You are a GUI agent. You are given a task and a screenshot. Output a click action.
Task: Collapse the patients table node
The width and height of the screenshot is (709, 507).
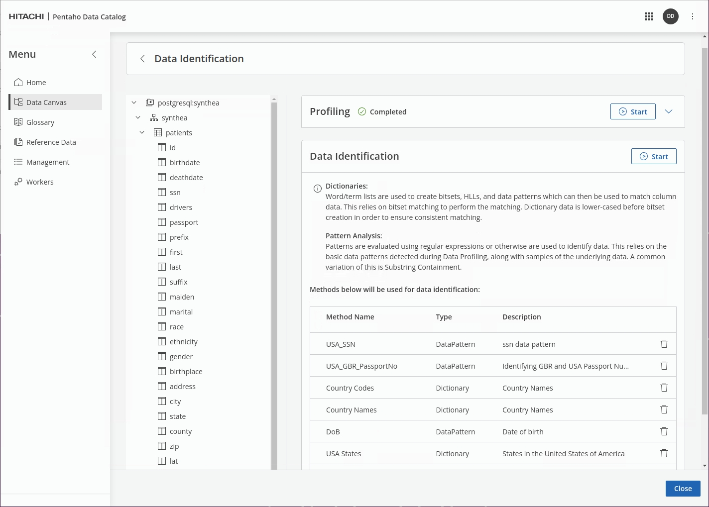[142, 133]
